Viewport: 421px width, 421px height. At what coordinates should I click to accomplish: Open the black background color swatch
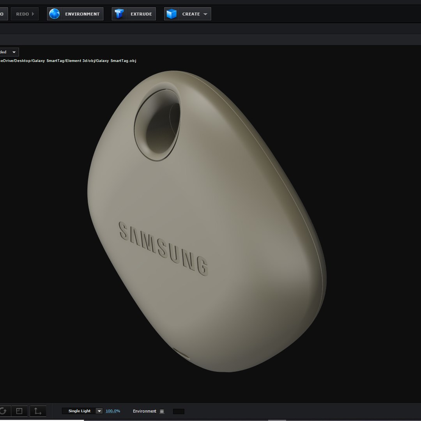[179, 411]
